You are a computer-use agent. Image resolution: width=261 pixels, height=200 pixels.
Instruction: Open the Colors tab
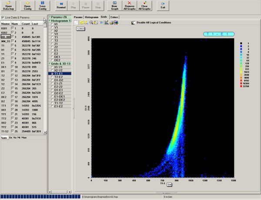click(114, 17)
